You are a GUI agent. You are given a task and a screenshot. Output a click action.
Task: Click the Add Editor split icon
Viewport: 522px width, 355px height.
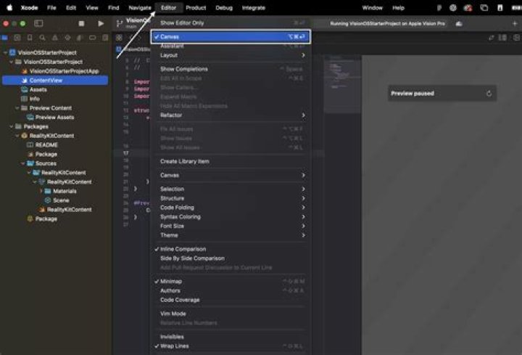click(517, 38)
